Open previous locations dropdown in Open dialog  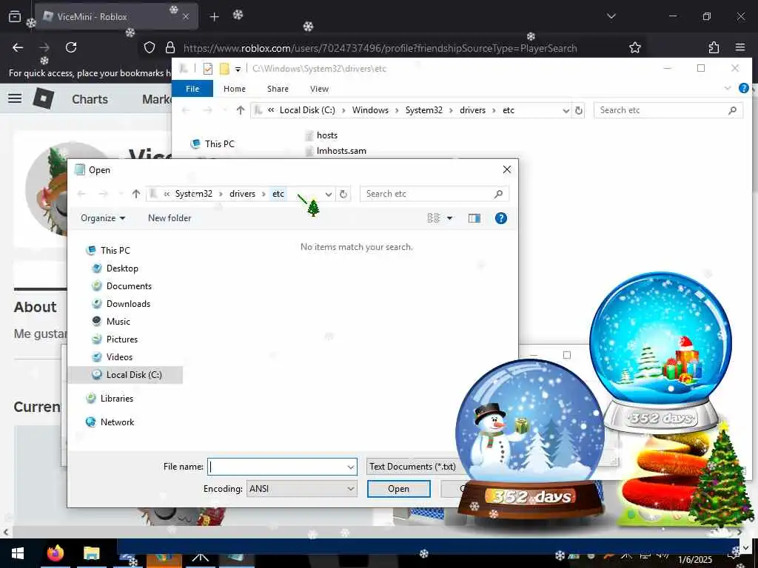point(329,195)
